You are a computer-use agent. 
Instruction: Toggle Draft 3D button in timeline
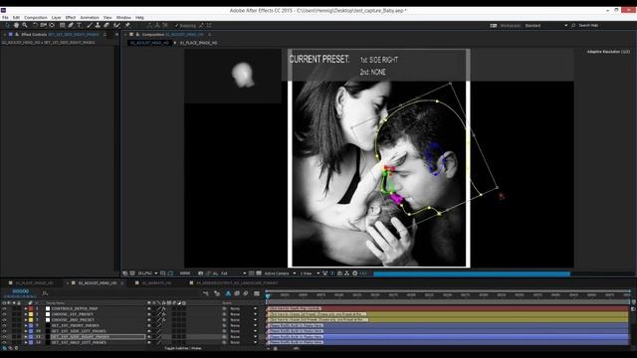pos(217,293)
